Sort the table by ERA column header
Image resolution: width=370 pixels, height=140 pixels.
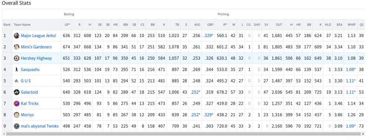[x=339, y=25]
